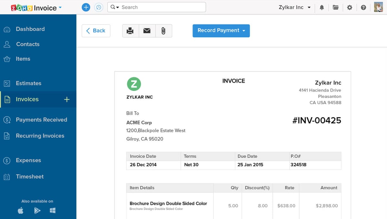The width and height of the screenshot is (387, 219).
Task: Navigate back using the Back button
Action: click(96, 31)
